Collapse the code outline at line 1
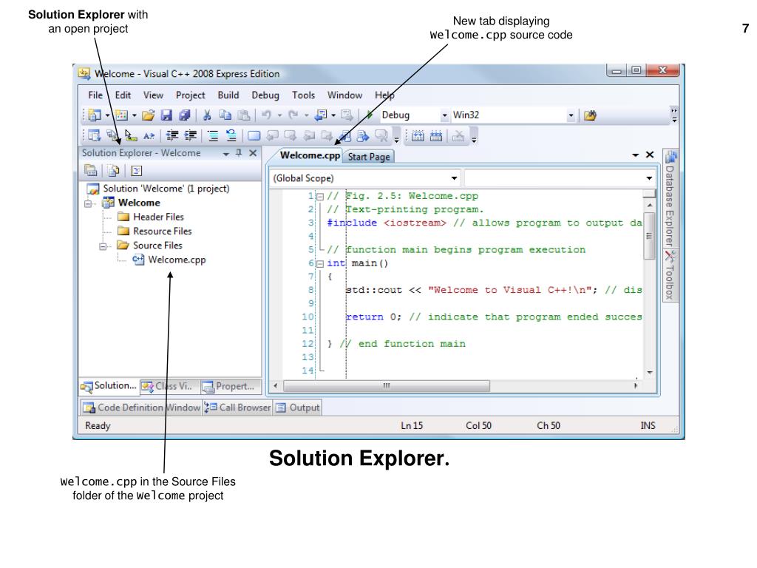The height and width of the screenshot is (568, 757). [319, 197]
